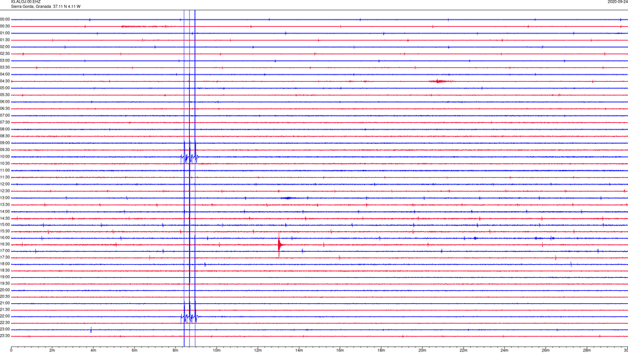
Task: Select the 21:00 trace time label
Action: click(x=5, y=303)
